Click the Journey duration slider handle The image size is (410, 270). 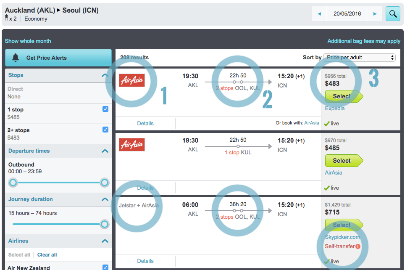(105, 224)
